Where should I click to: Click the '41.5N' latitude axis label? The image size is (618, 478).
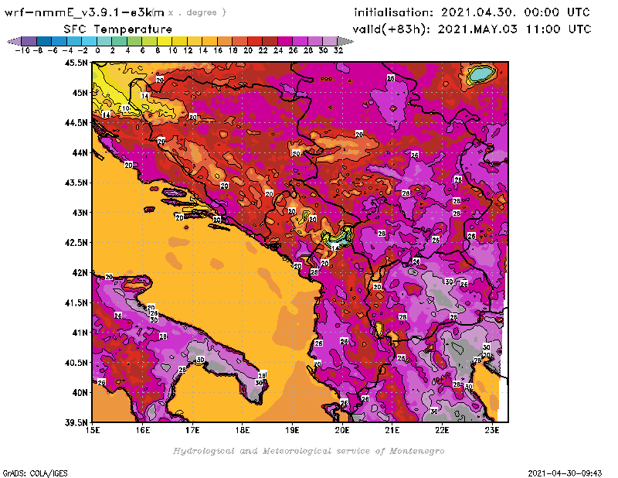tap(76, 302)
